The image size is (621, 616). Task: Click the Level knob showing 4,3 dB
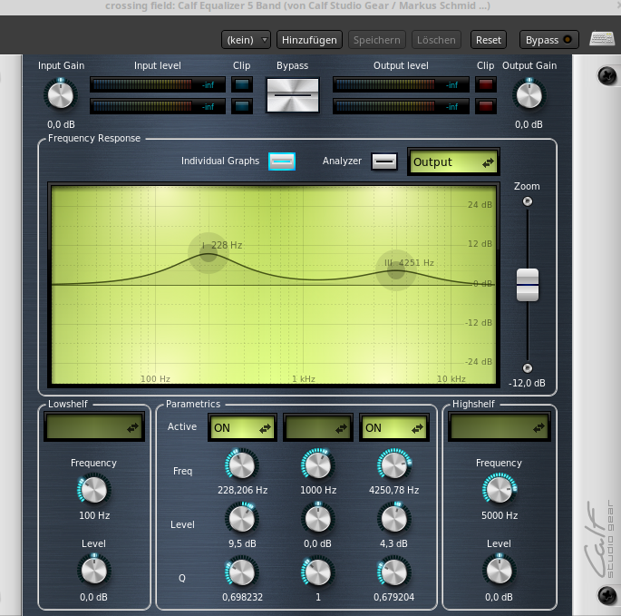[x=394, y=519]
